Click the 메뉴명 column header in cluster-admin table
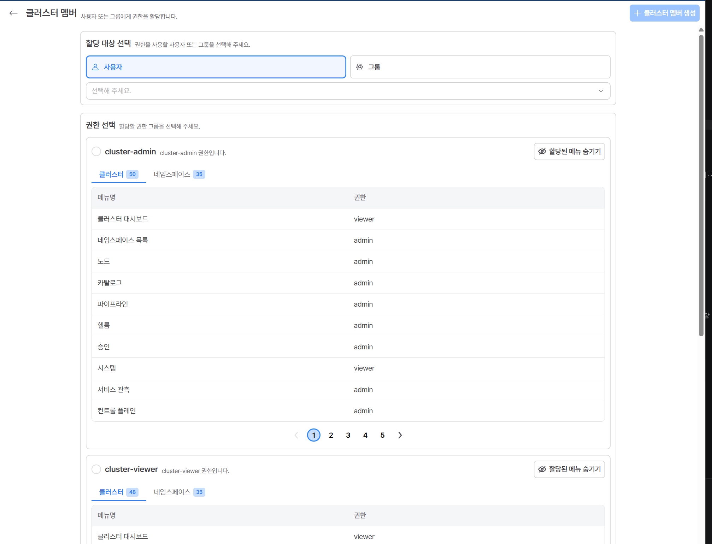The height and width of the screenshot is (544, 712). 107,197
